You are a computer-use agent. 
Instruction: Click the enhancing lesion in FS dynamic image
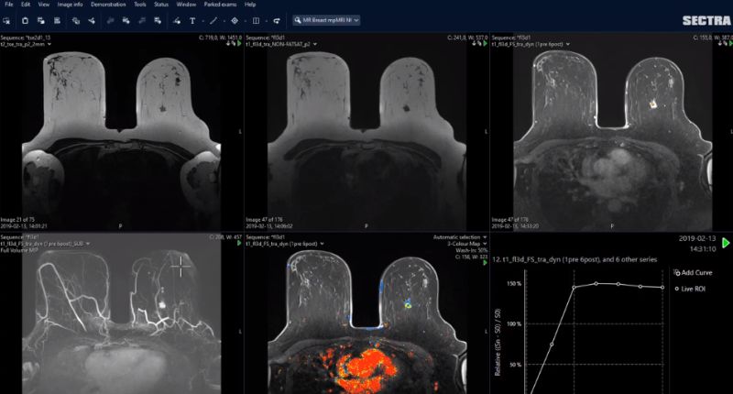click(x=653, y=104)
